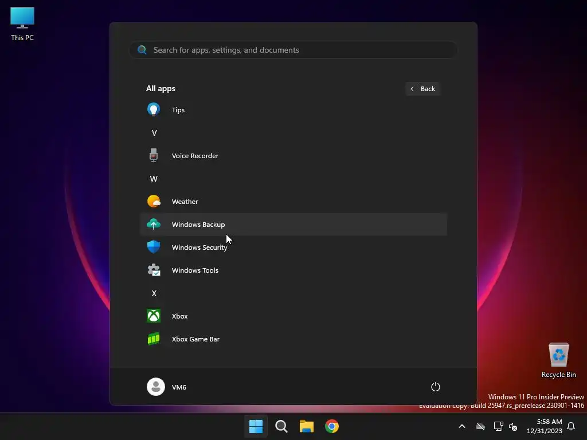This screenshot has width=587, height=440.
Task: Go Back to pinned apps
Action: 422,89
